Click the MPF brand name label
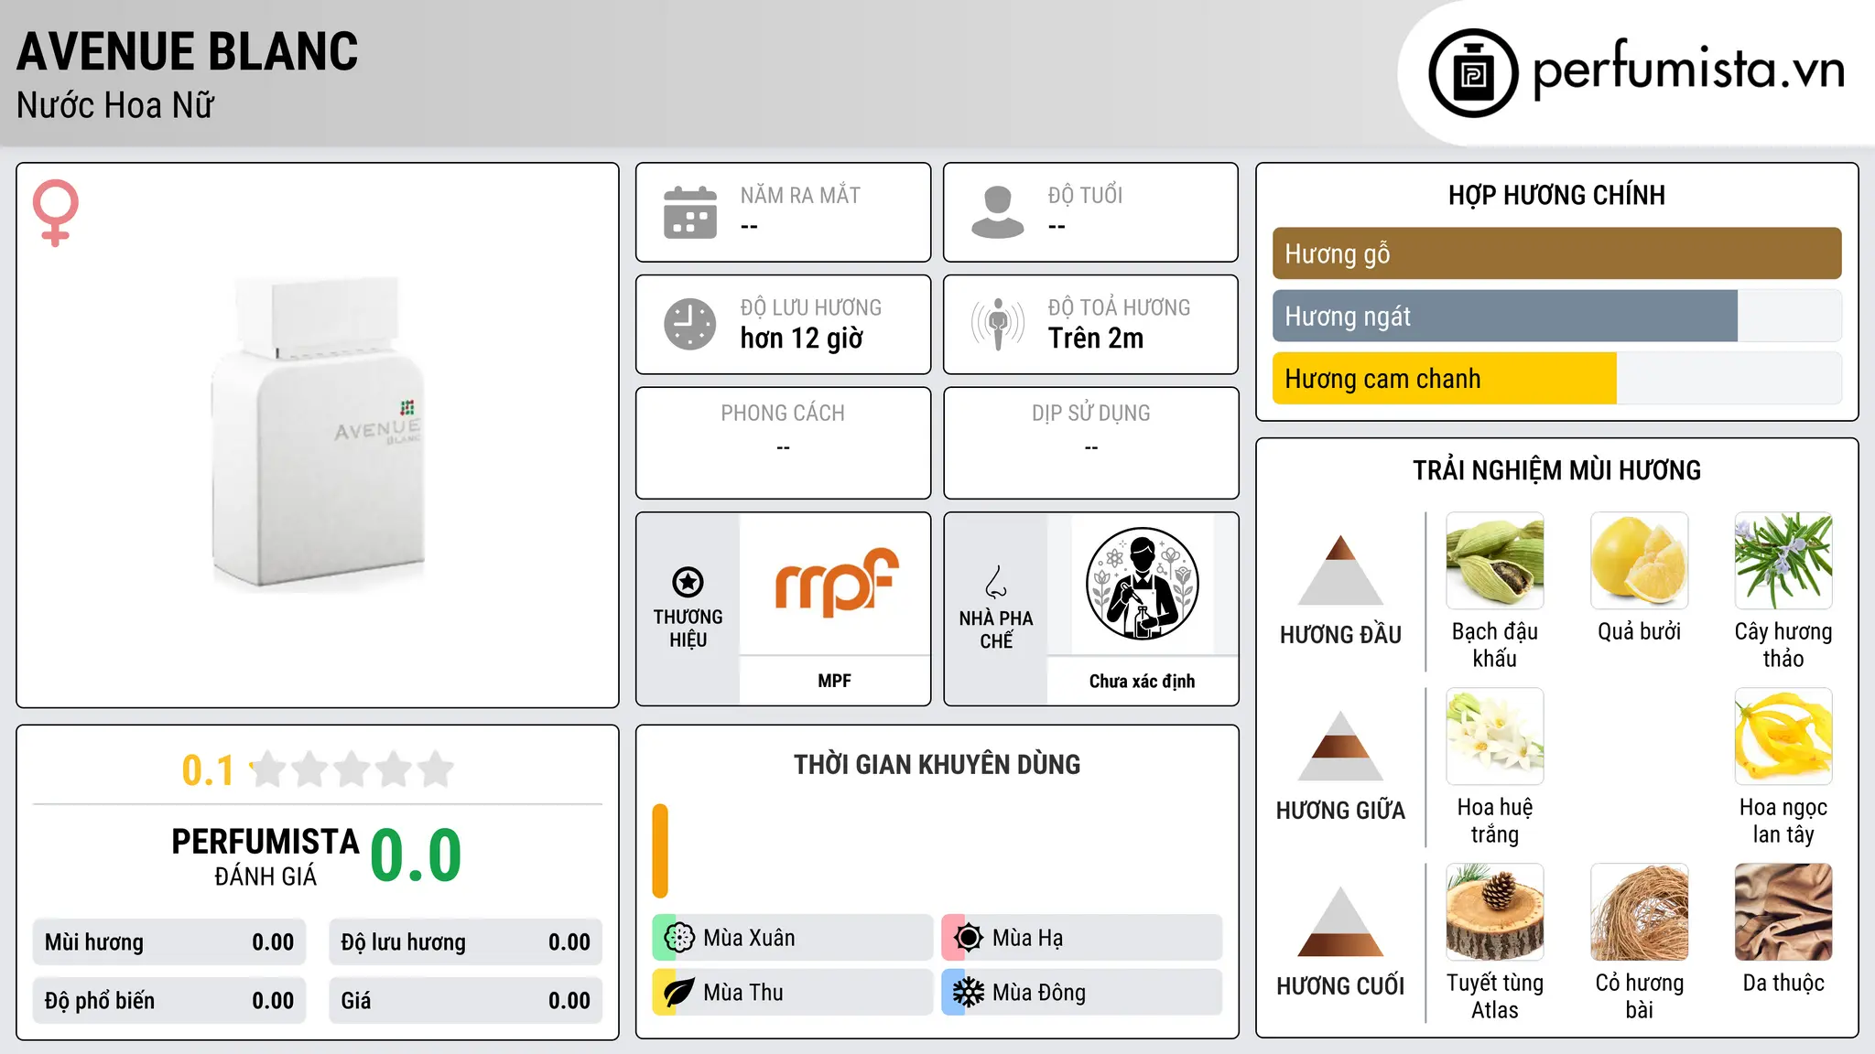This screenshot has width=1875, height=1054. click(x=834, y=681)
